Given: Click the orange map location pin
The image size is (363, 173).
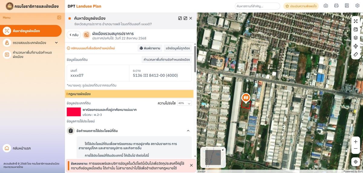Looking at the screenshot, I should pos(246,98).
